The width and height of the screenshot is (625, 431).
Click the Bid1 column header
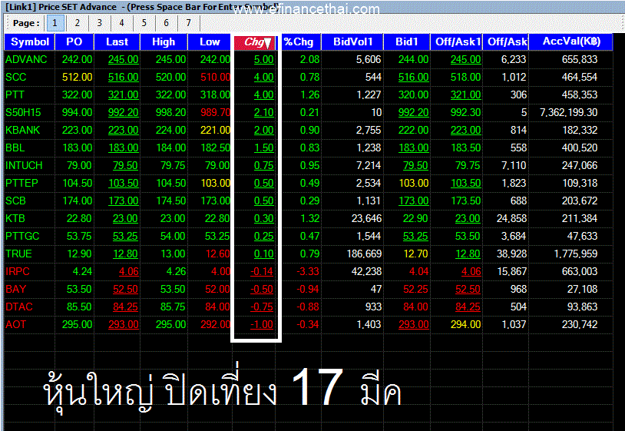point(407,41)
